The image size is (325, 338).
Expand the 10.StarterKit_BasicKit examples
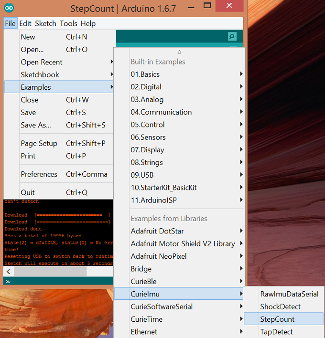[x=180, y=188]
